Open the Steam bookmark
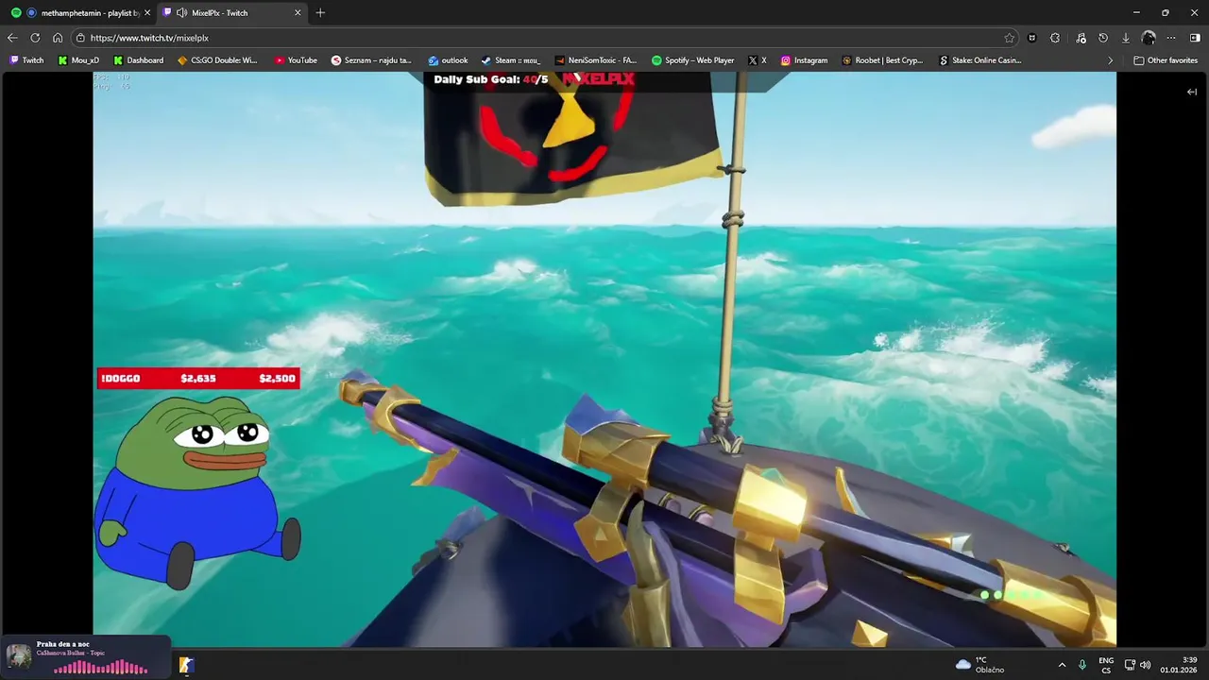 point(511,60)
